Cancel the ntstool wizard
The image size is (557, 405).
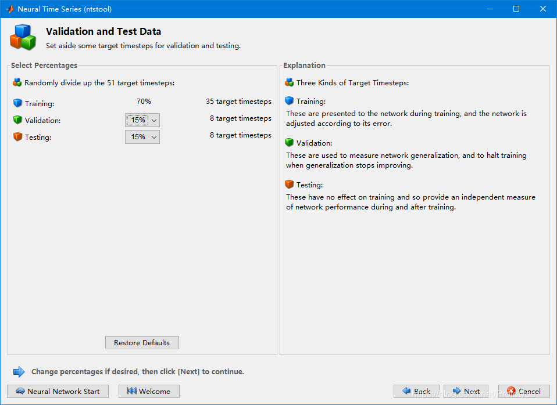click(524, 391)
